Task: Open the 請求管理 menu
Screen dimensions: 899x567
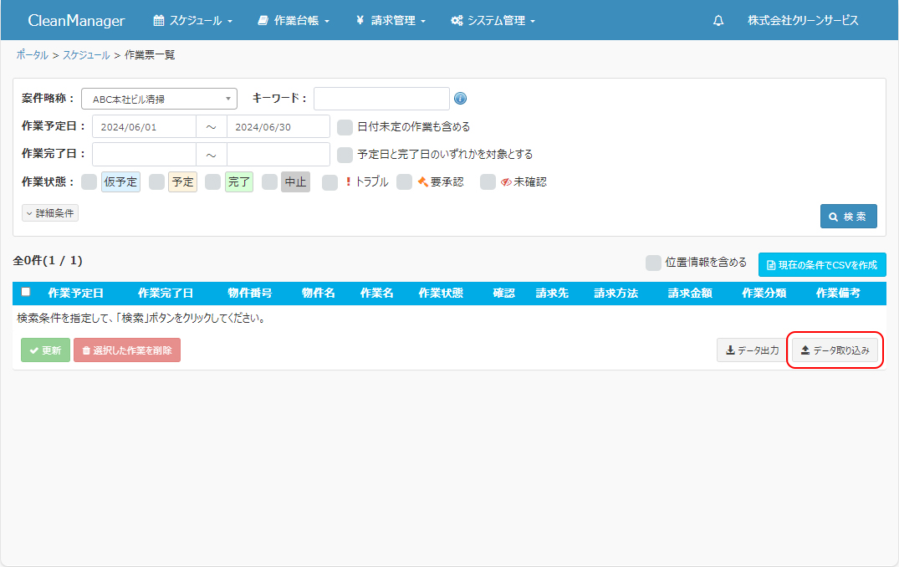Action: [x=390, y=21]
